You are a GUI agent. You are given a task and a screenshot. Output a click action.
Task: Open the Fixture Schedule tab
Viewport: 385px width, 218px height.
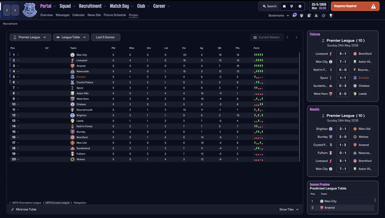(115, 15)
